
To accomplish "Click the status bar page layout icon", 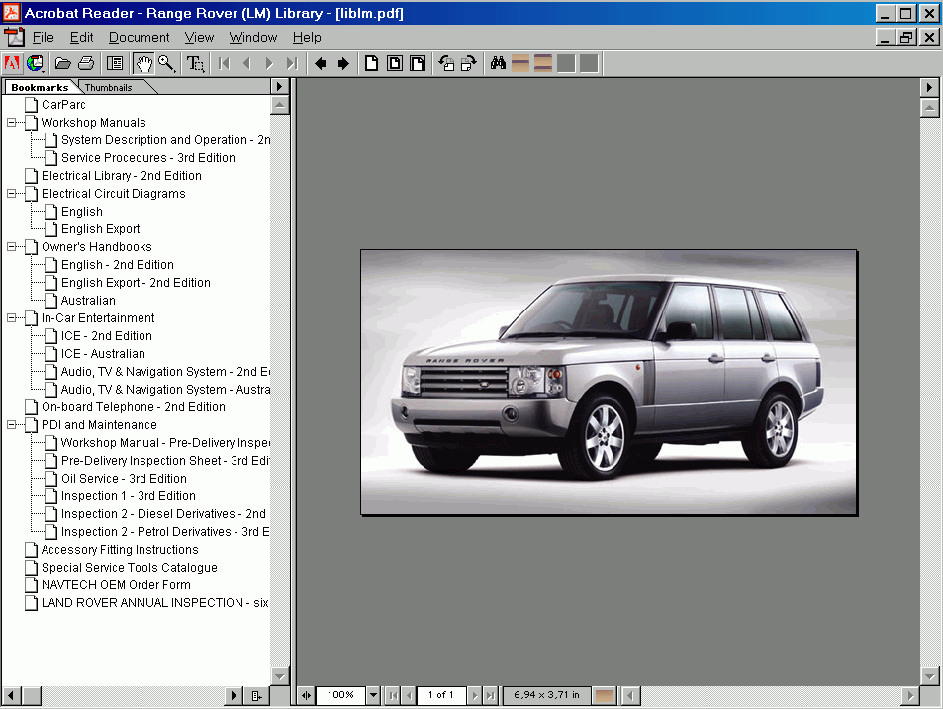I will coord(605,696).
